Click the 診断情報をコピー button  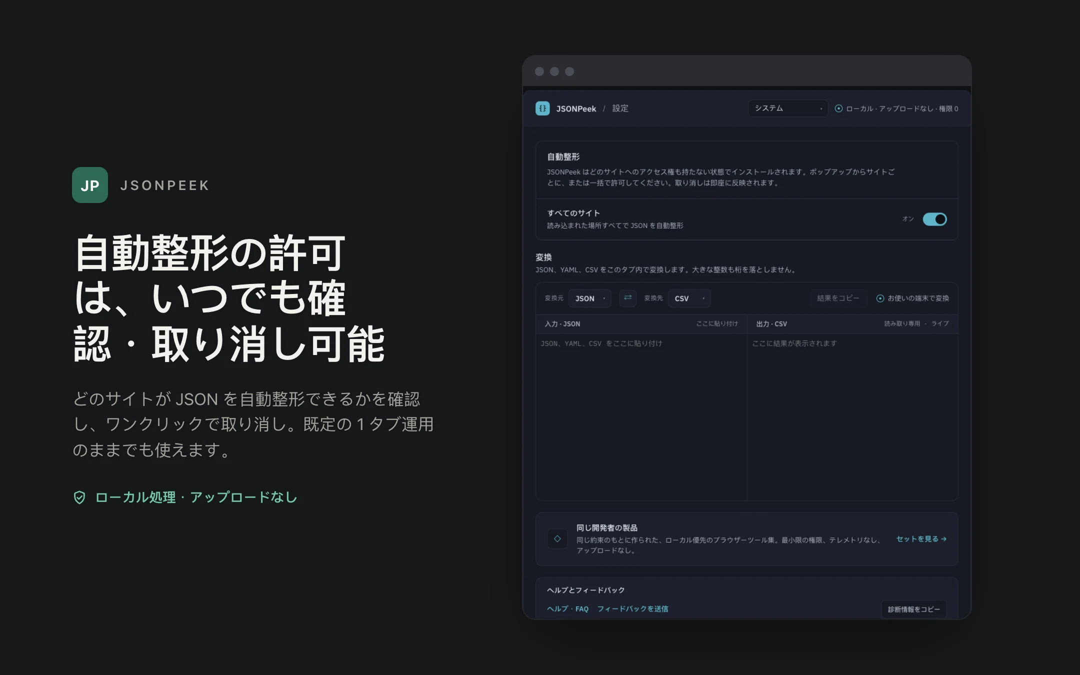913,609
